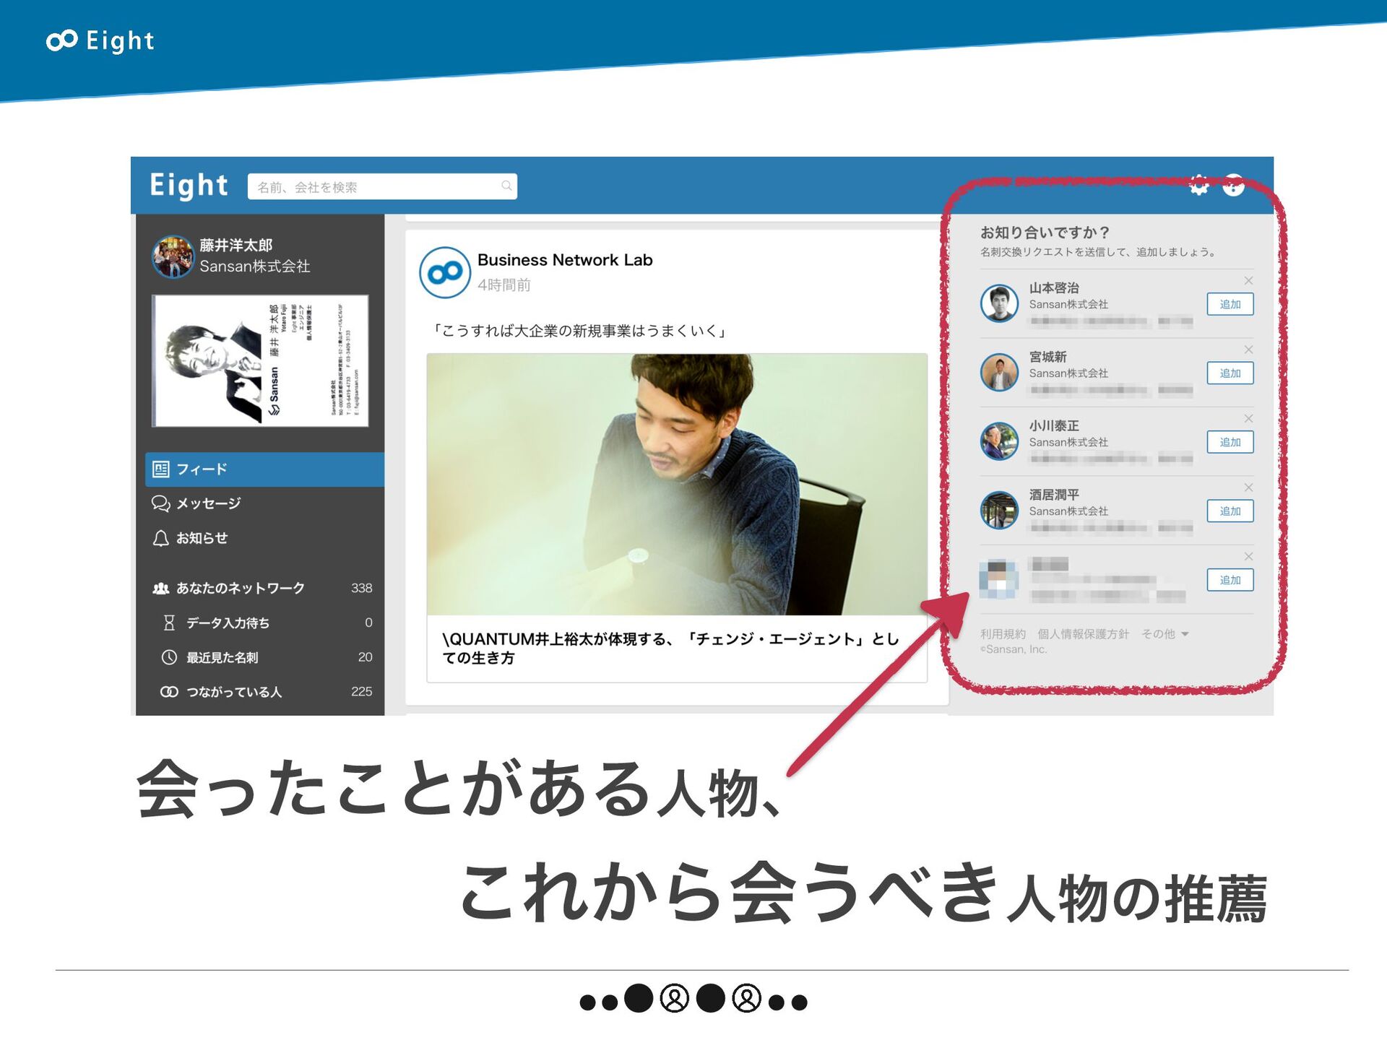Open QUANTUM井上裕太 article headline link
The width and height of the screenshot is (1387, 1040).
point(671,648)
